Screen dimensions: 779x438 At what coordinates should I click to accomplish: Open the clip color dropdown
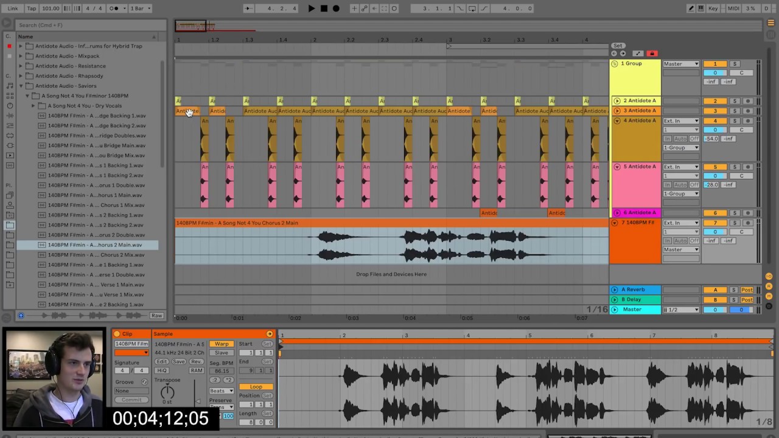click(132, 353)
